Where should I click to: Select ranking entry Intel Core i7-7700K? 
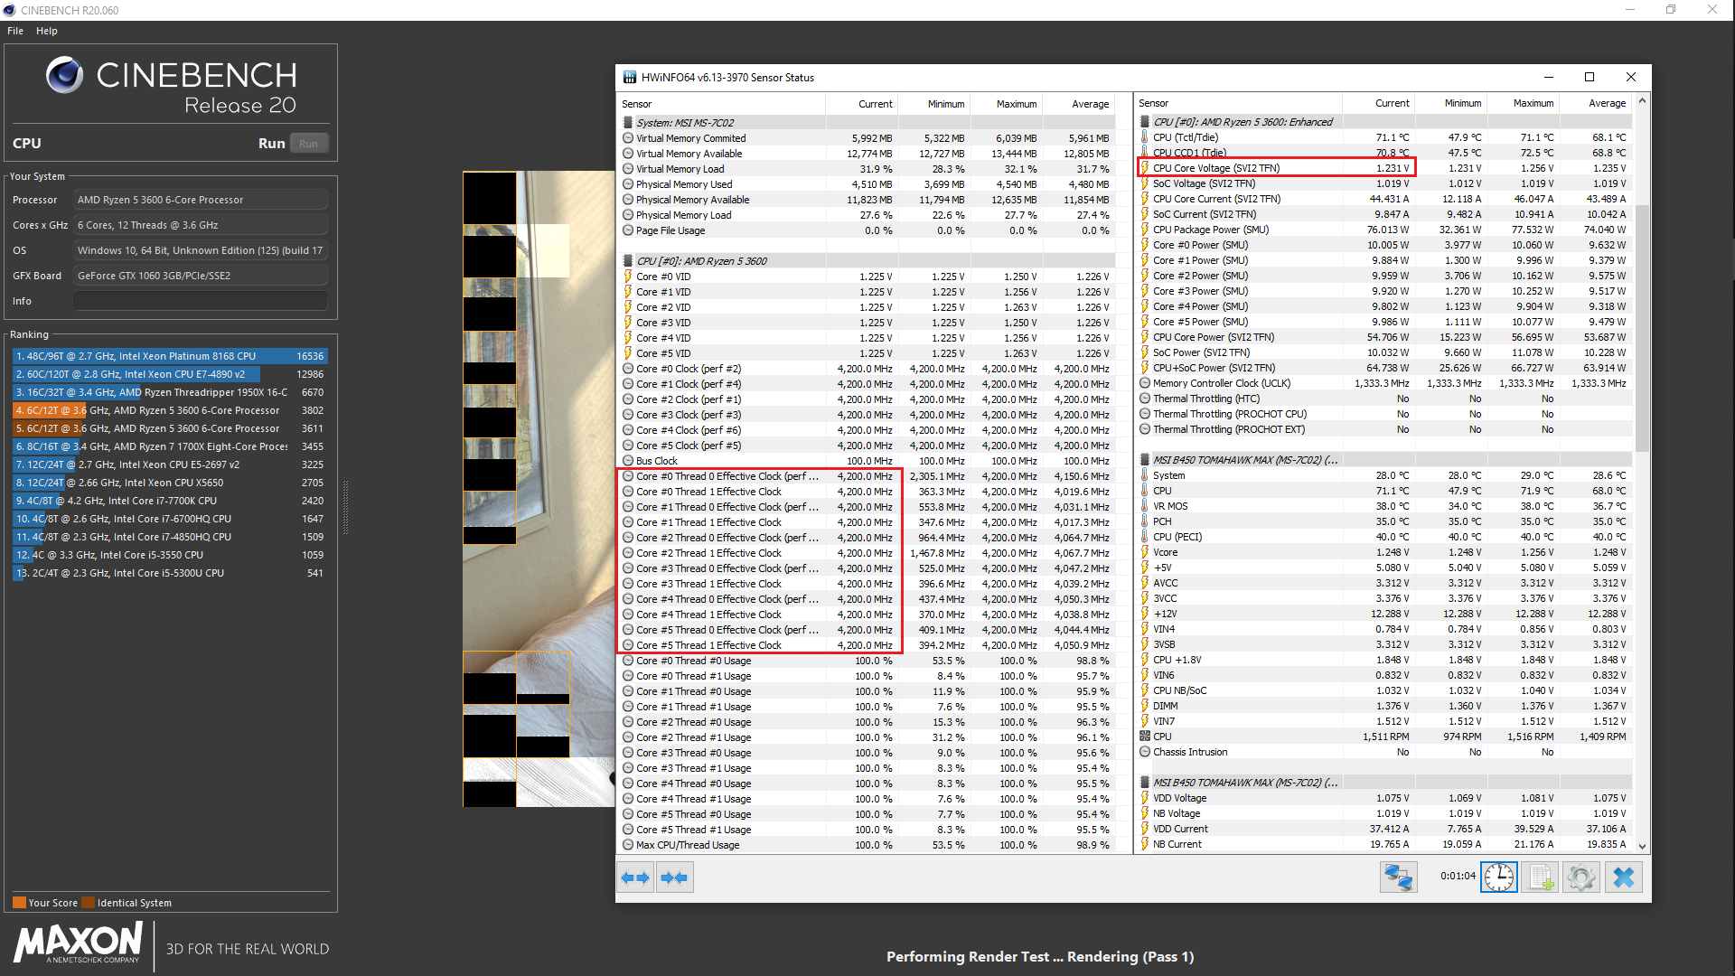170,501
